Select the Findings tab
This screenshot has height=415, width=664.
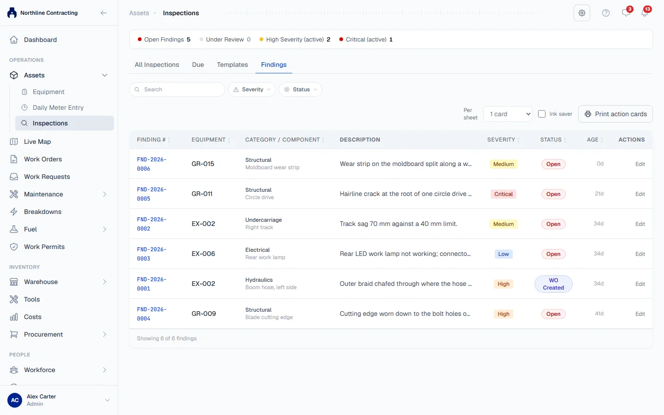coord(274,65)
